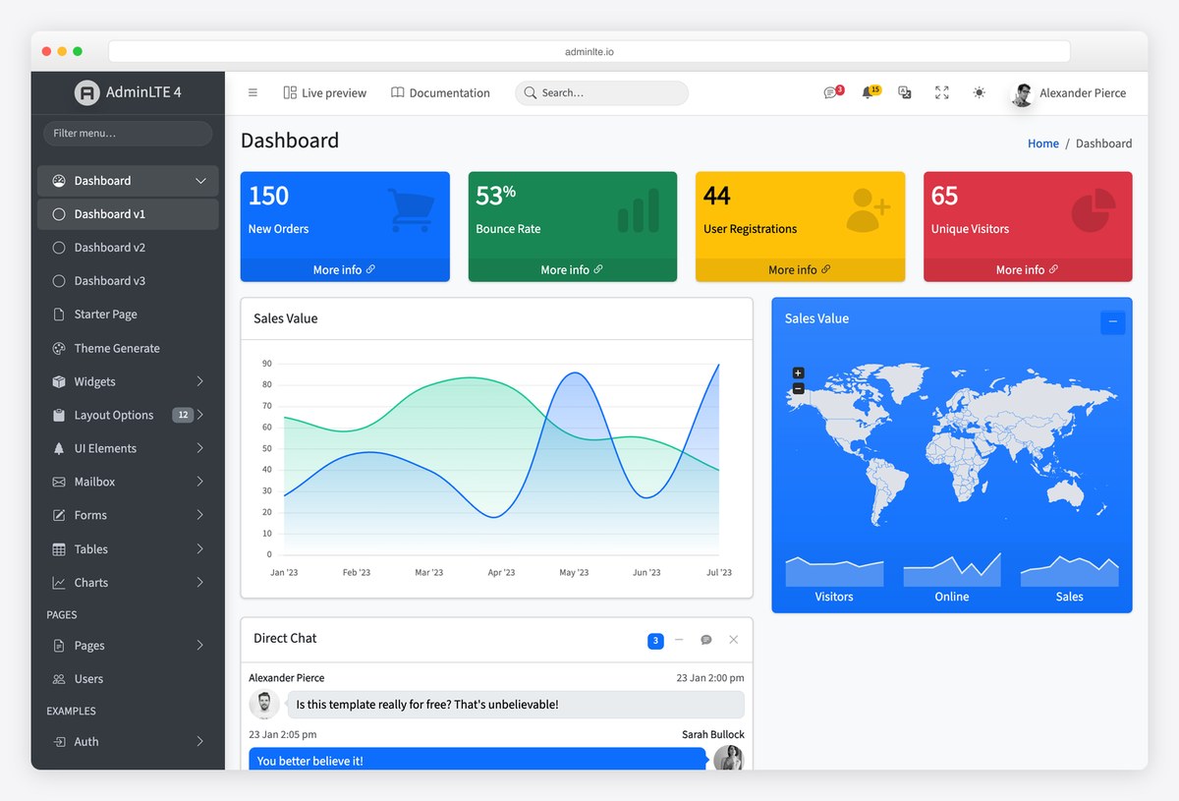Open the language translate icon
This screenshot has width=1179, height=801.
click(905, 92)
